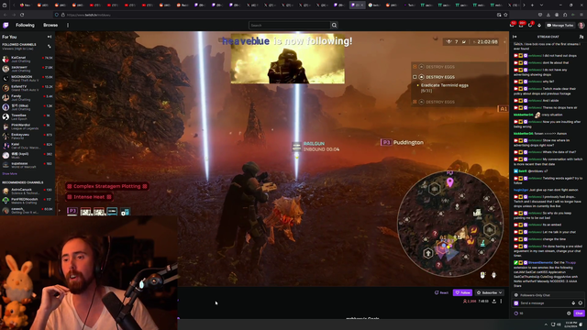Open chat community users list

pyautogui.click(x=581, y=37)
